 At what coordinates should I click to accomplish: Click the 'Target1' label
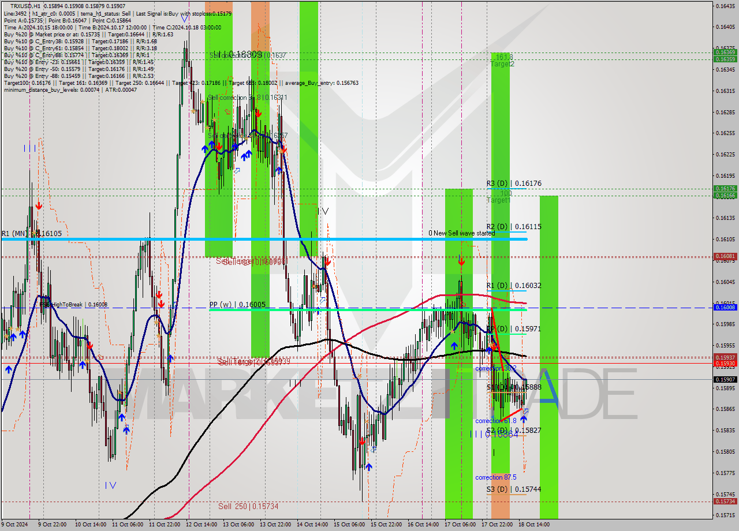pos(498,200)
